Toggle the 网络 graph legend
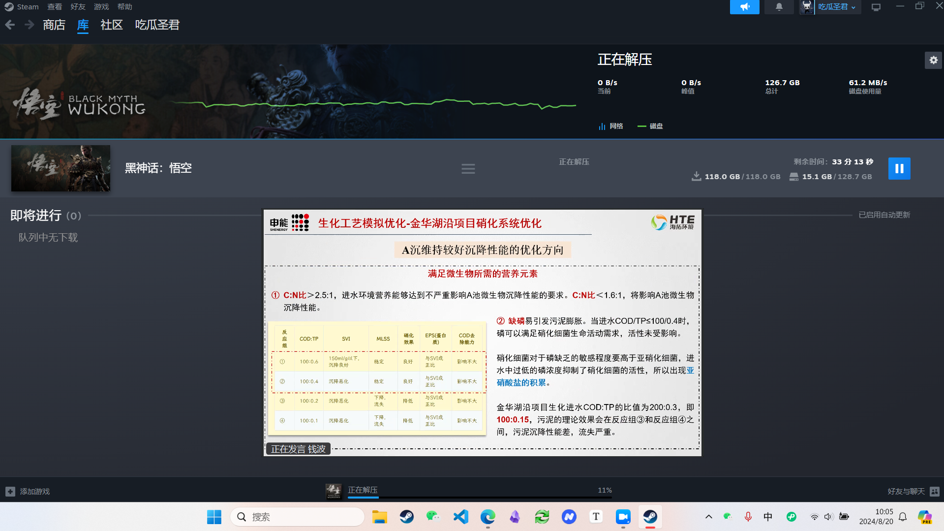Viewport: 944px width, 531px height. 611,126
